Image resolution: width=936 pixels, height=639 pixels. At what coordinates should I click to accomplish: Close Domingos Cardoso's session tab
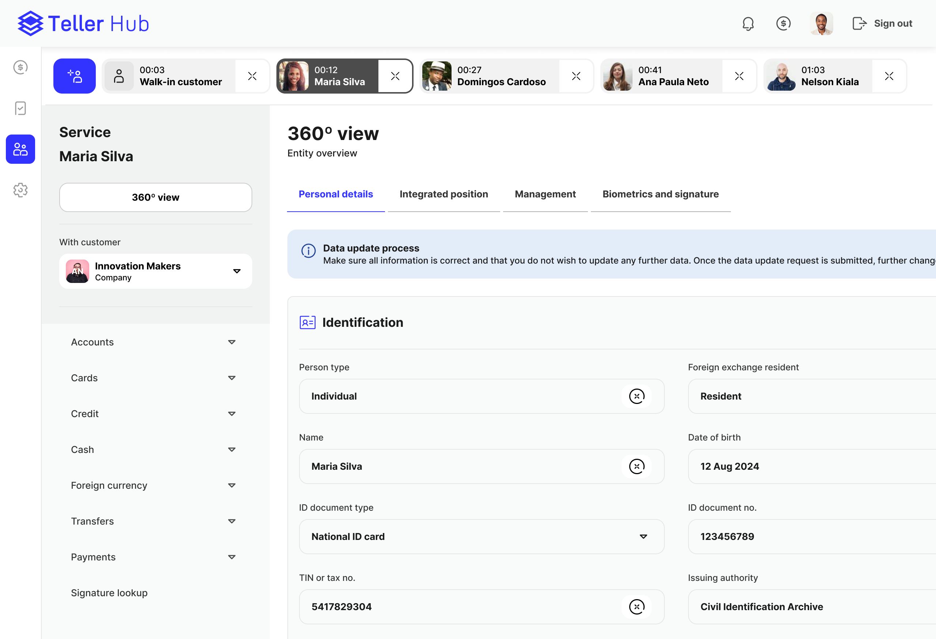[576, 76]
